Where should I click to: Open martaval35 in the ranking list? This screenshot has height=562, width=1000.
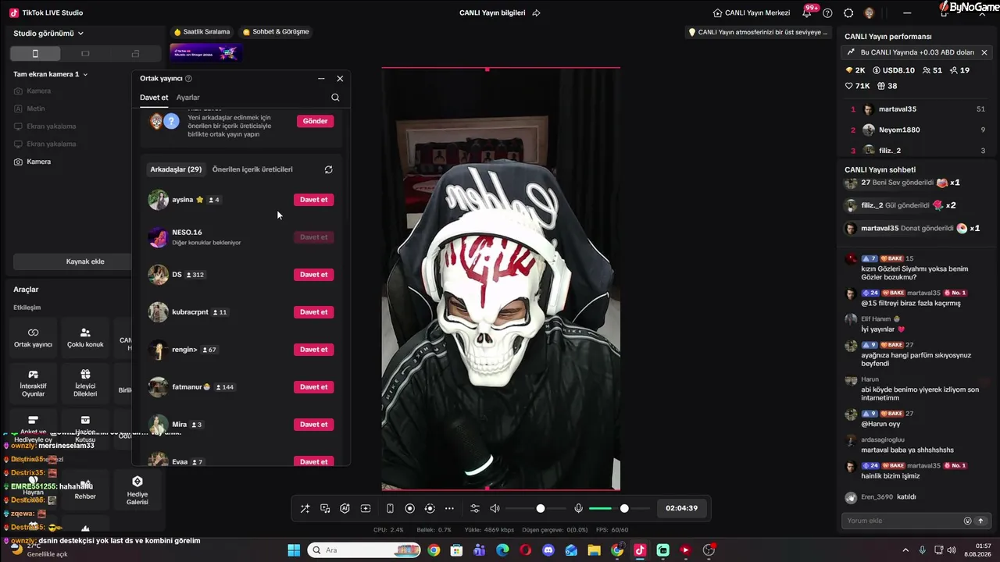pyautogui.click(x=917, y=109)
